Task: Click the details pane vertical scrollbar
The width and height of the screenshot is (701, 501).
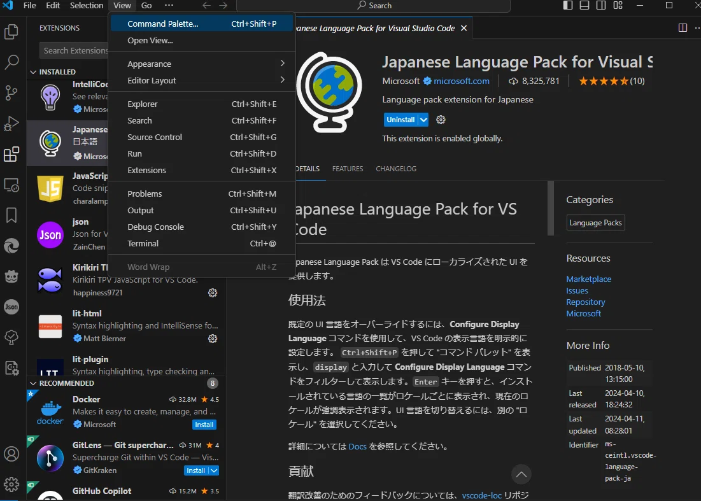Action: (x=551, y=208)
